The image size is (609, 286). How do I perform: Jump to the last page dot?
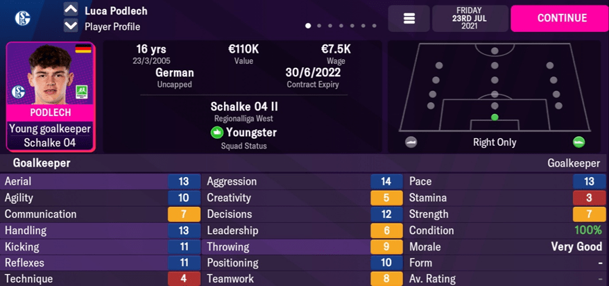tap(375, 26)
